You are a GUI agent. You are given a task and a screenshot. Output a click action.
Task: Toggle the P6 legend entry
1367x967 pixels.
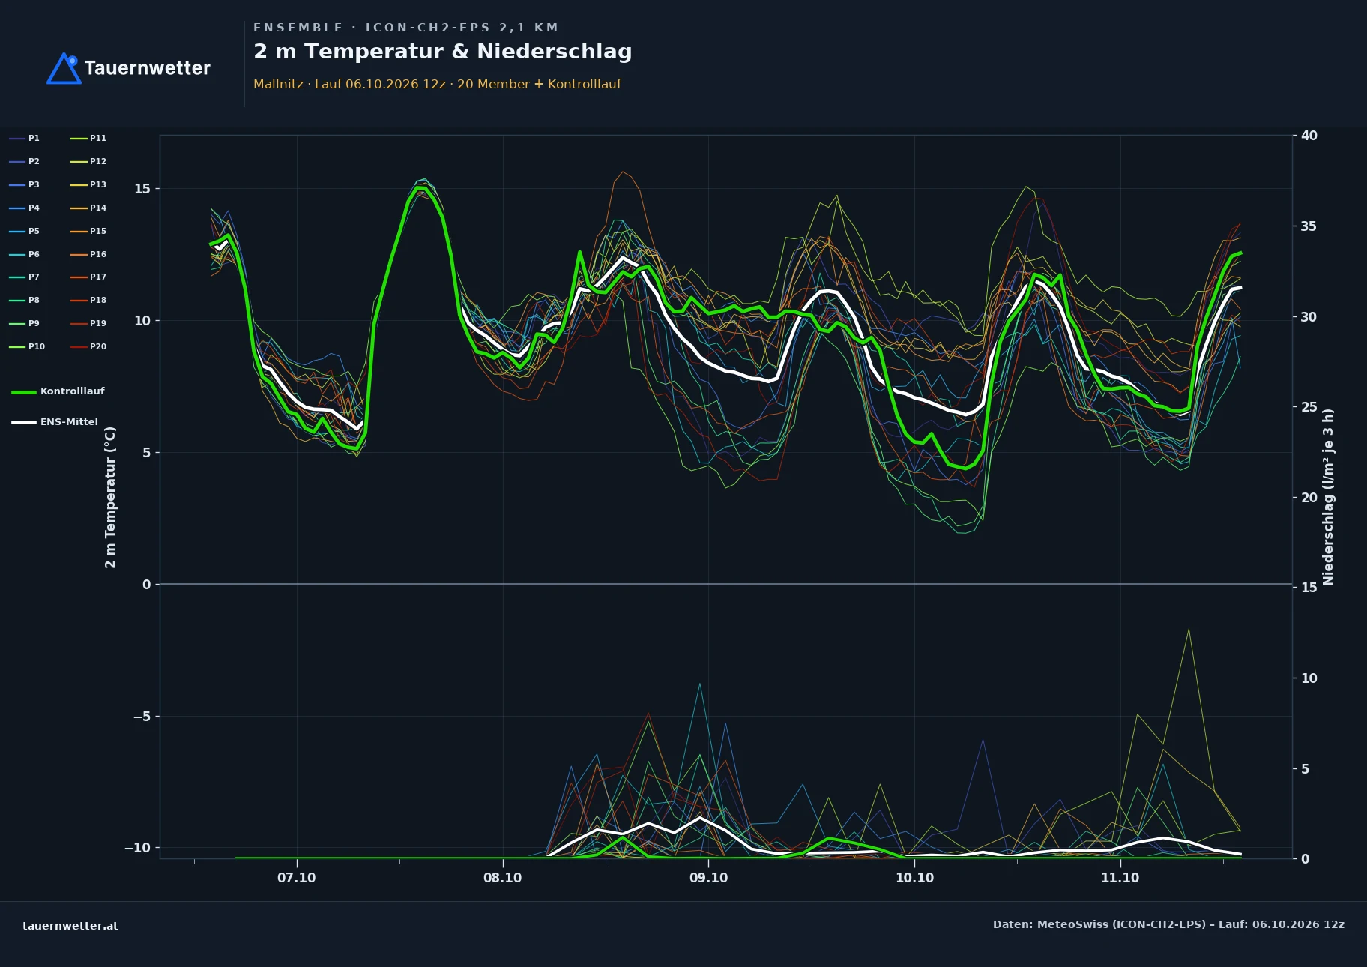click(25, 254)
